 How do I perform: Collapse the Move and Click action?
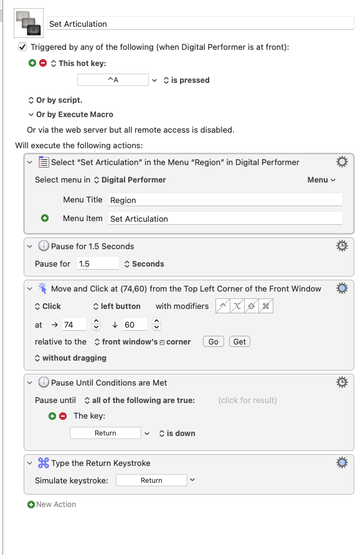click(x=30, y=289)
